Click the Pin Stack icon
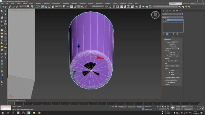The width and height of the screenshot is (205, 115). tap(163, 34)
